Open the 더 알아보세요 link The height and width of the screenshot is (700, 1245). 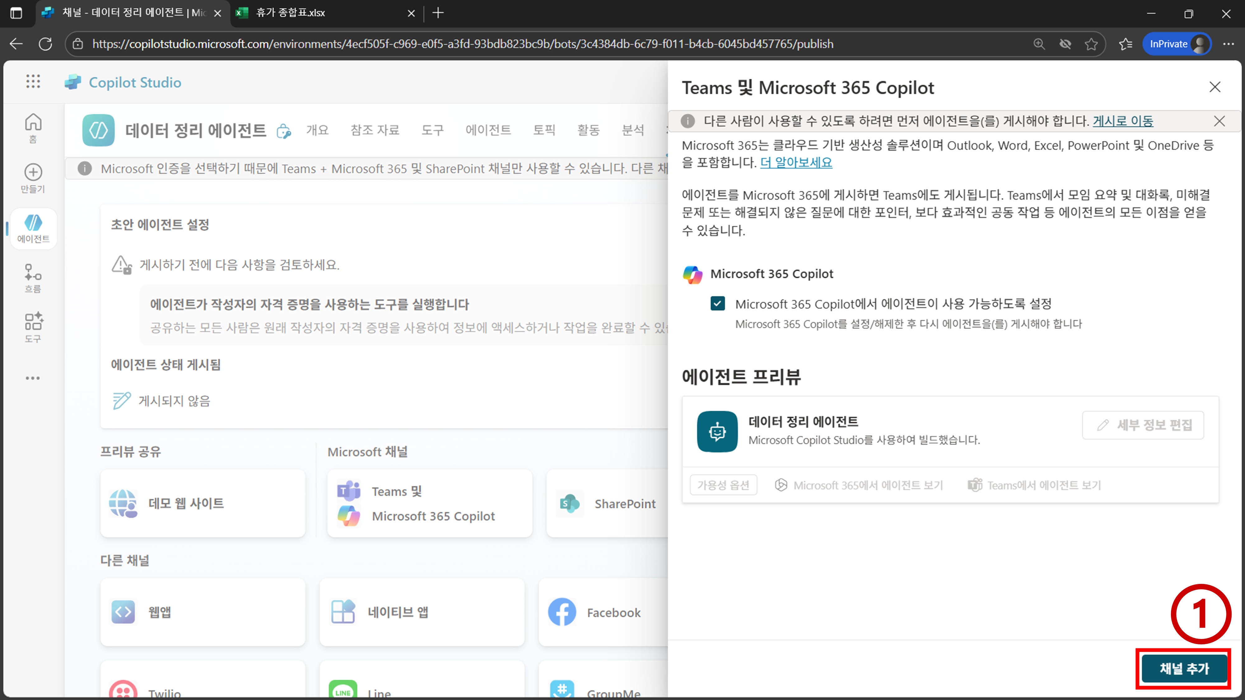pyautogui.click(x=796, y=162)
